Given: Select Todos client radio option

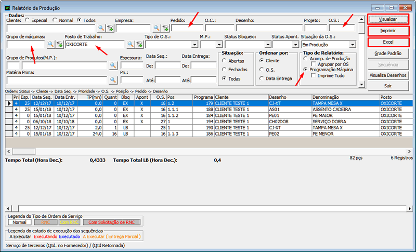Looking at the screenshot, I should (79, 20).
